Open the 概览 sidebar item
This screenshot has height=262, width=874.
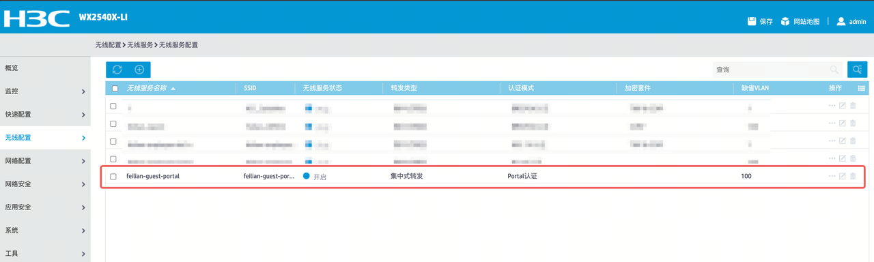[45, 68]
